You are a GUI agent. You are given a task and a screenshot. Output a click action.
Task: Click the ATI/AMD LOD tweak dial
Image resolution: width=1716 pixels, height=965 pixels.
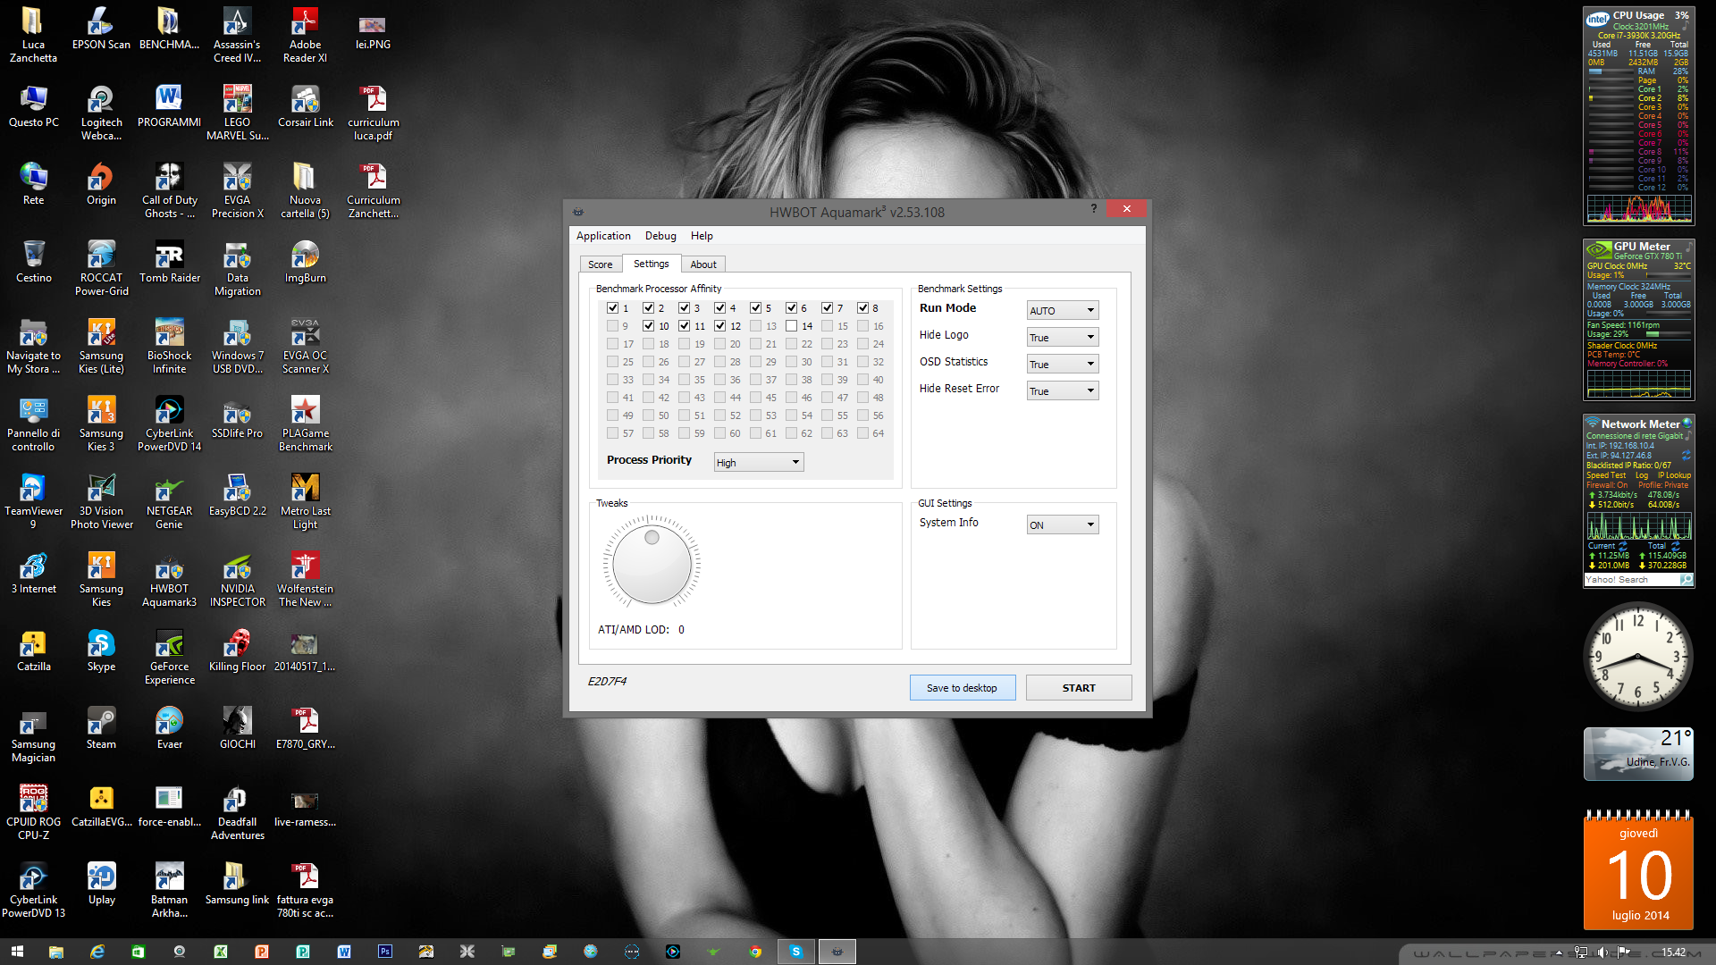tap(652, 564)
